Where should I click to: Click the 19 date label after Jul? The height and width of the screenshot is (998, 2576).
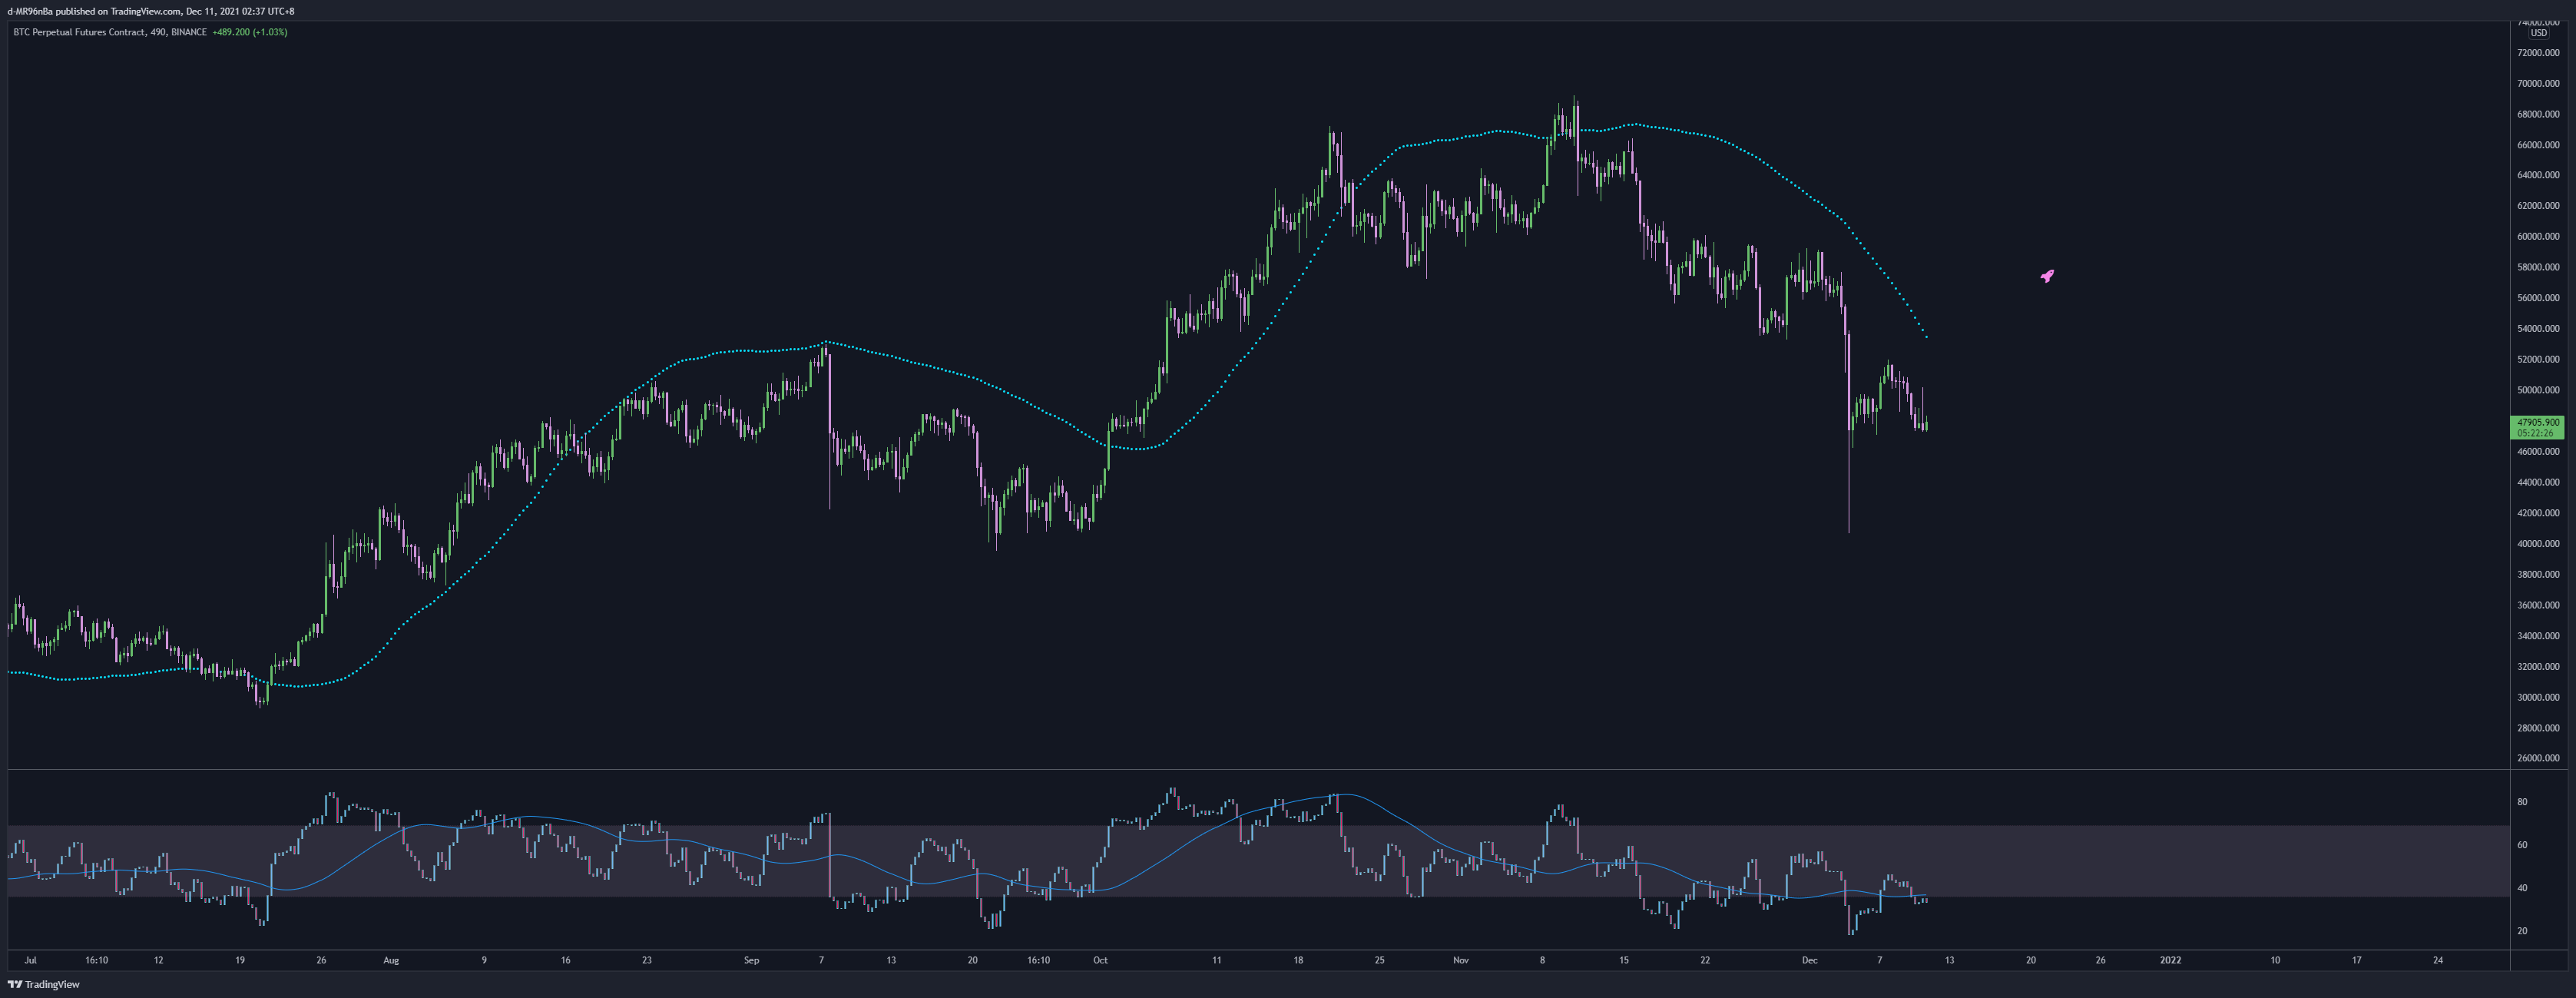point(240,960)
